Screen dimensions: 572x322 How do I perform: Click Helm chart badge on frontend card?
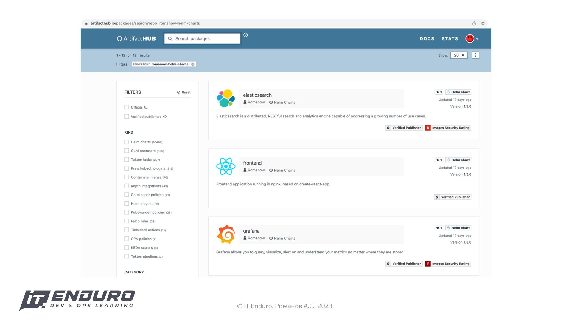pyautogui.click(x=458, y=160)
